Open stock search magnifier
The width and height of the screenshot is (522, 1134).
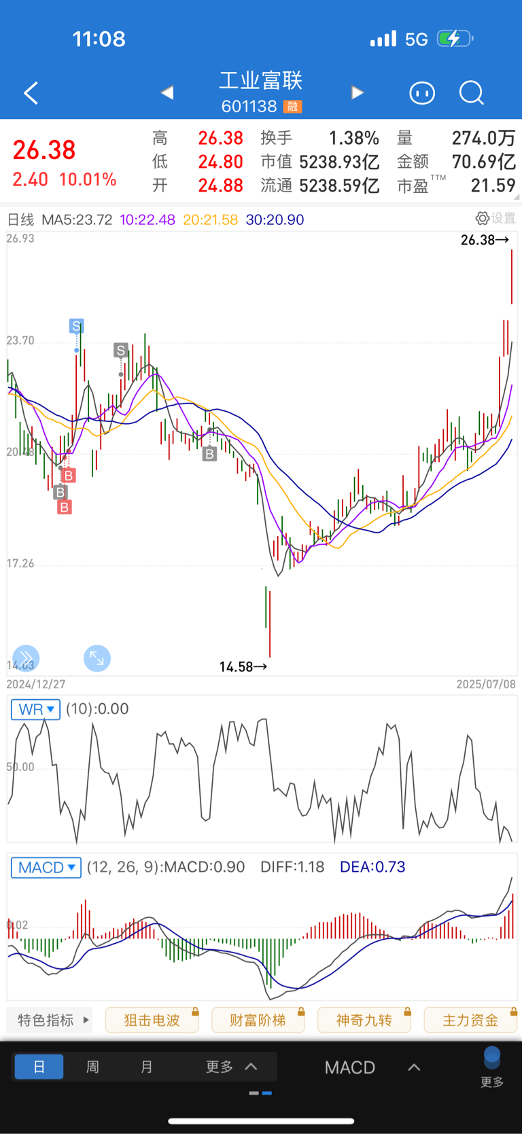471,92
